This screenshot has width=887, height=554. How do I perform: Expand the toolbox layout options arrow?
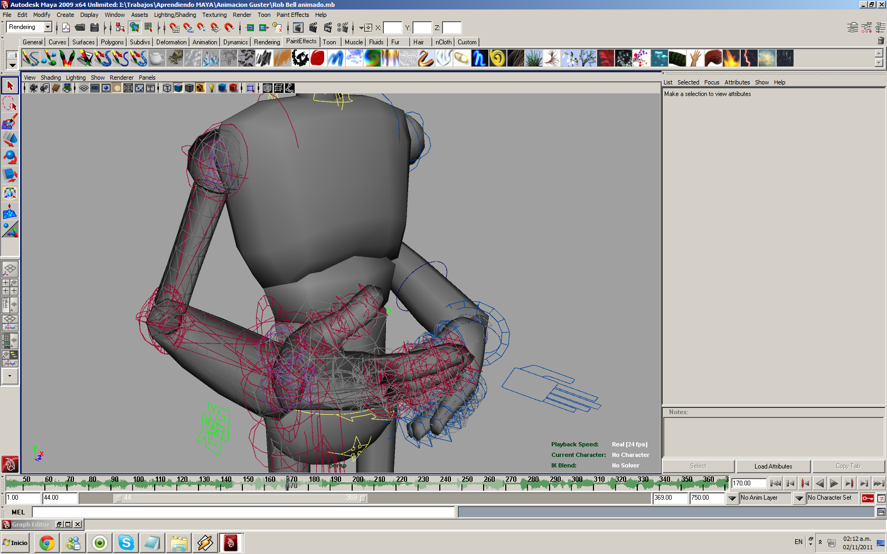click(x=10, y=376)
